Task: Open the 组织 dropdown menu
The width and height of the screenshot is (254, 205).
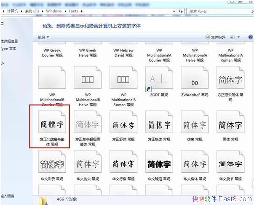Action: point(43,37)
